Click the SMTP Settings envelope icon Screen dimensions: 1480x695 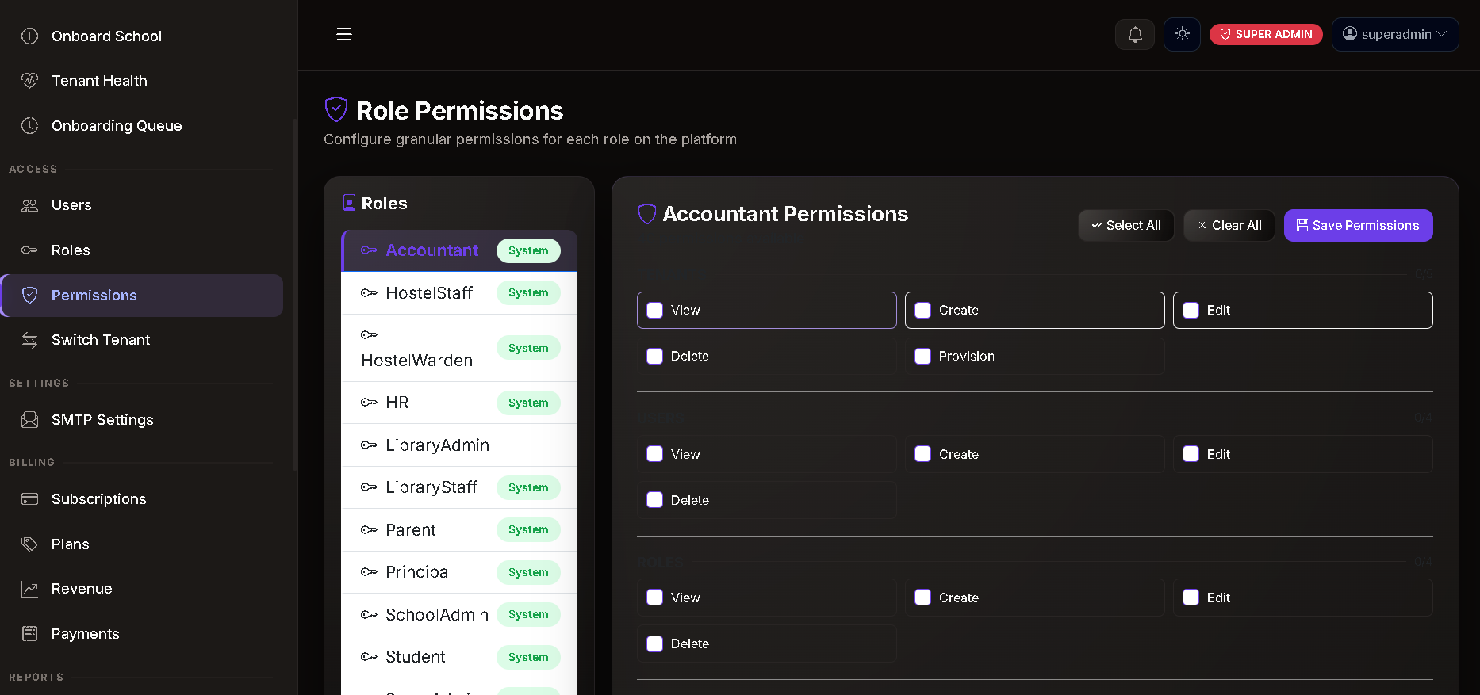(x=29, y=419)
